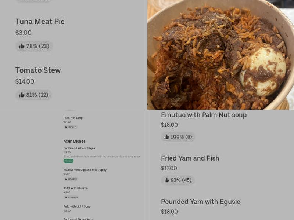This screenshot has height=220, width=294.
Task: Click the green Popular badge
Action: [x=68, y=161]
